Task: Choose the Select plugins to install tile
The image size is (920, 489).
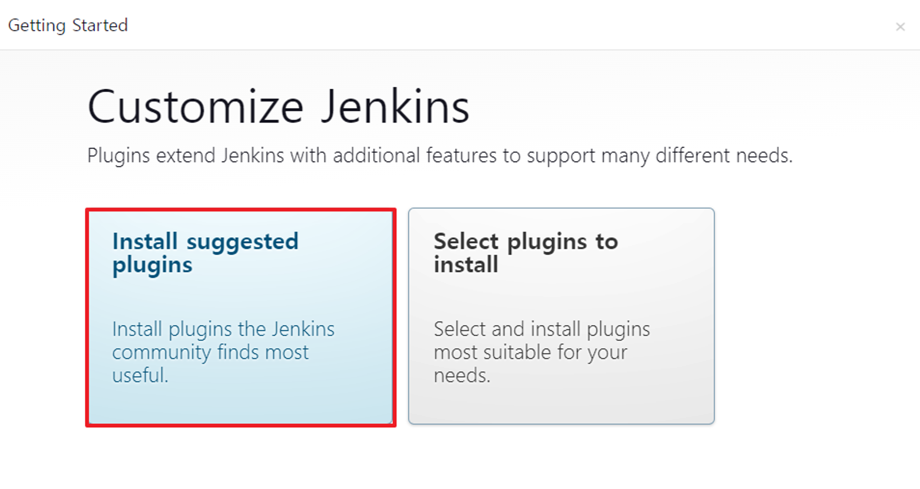Action: click(x=561, y=316)
